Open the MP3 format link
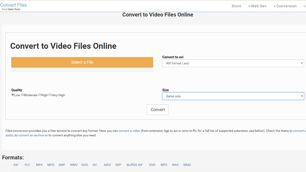The width and height of the screenshot is (306, 172). [164, 165]
